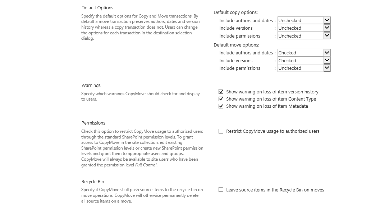Image resolution: width=380 pixels, height=209 pixels.
Task: Click the dropdown arrow next to move 'Include versions'
Action: [x=328, y=60]
